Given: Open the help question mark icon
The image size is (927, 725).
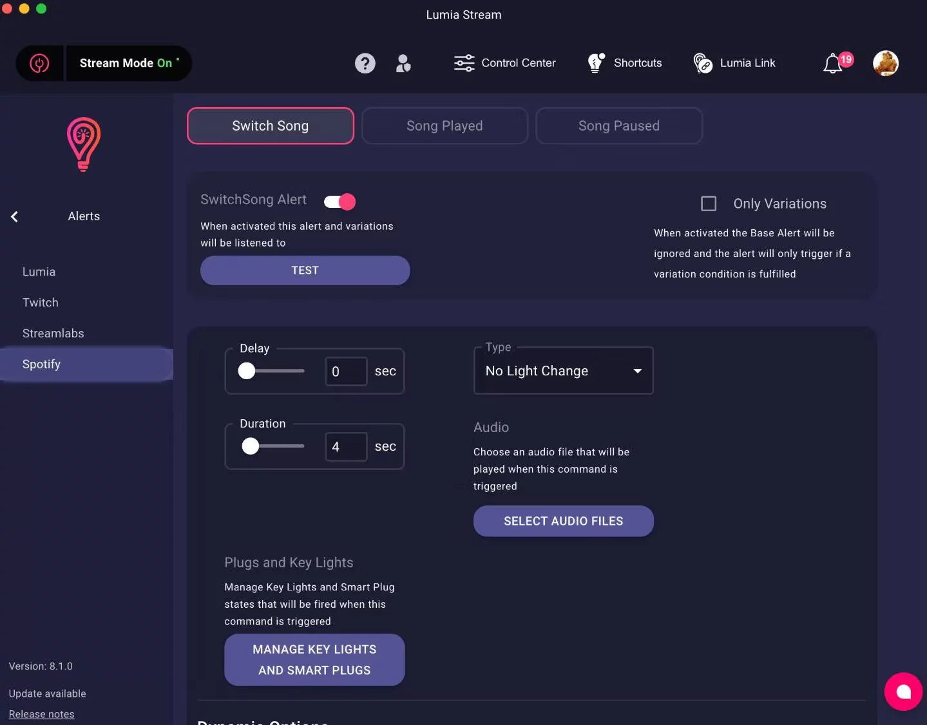Looking at the screenshot, I should tap(365, 63).
